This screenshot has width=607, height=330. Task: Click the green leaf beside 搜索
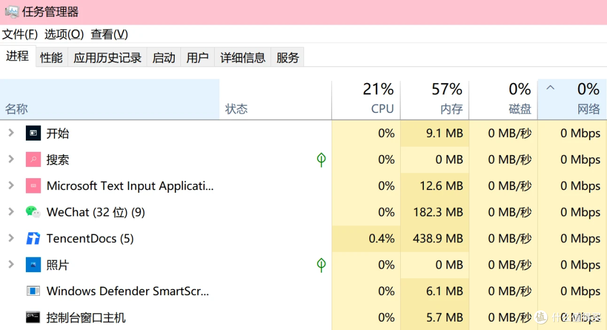[x=321, y=159]
